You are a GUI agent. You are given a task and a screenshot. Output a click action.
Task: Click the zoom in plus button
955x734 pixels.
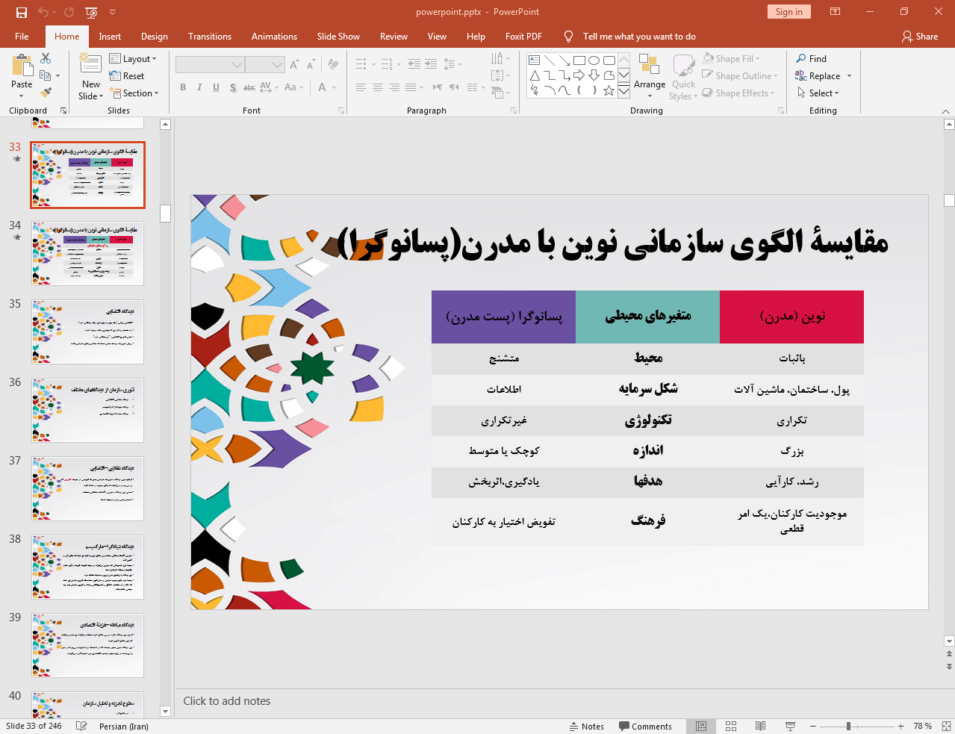click(x=901, y=726)
